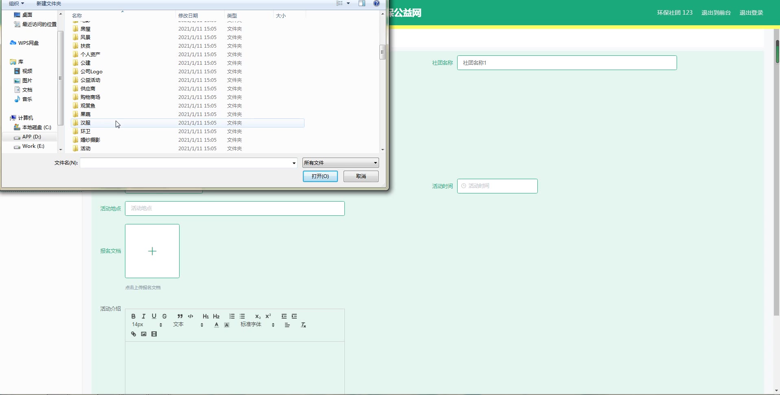The height and width of the screenshot is (395, 780).
Task: Clear text formatting
Action: click(x=303, y=325)
